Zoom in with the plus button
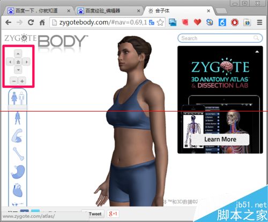 pos(22,81)
